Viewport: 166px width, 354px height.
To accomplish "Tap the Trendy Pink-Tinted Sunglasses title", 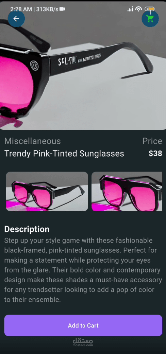I will pyautogui.click(x=64, y=154).
